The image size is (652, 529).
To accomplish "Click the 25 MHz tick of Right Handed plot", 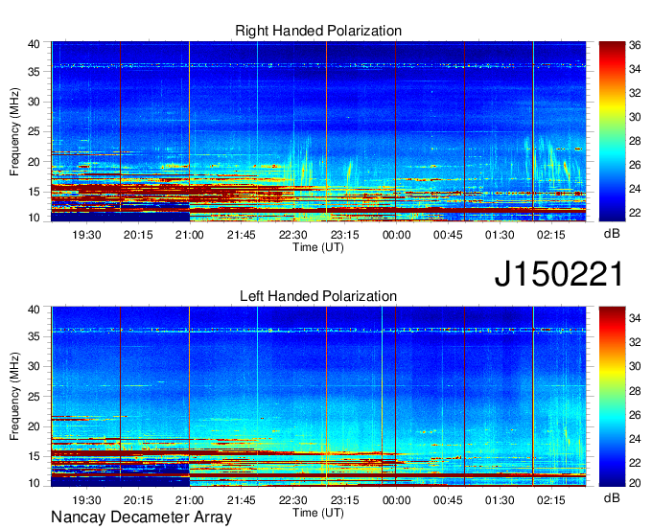I will pyautogui.click(x=34, y=131).
